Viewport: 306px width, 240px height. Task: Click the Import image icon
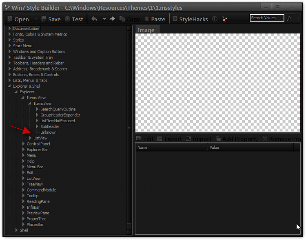click(x=188, y=139)
